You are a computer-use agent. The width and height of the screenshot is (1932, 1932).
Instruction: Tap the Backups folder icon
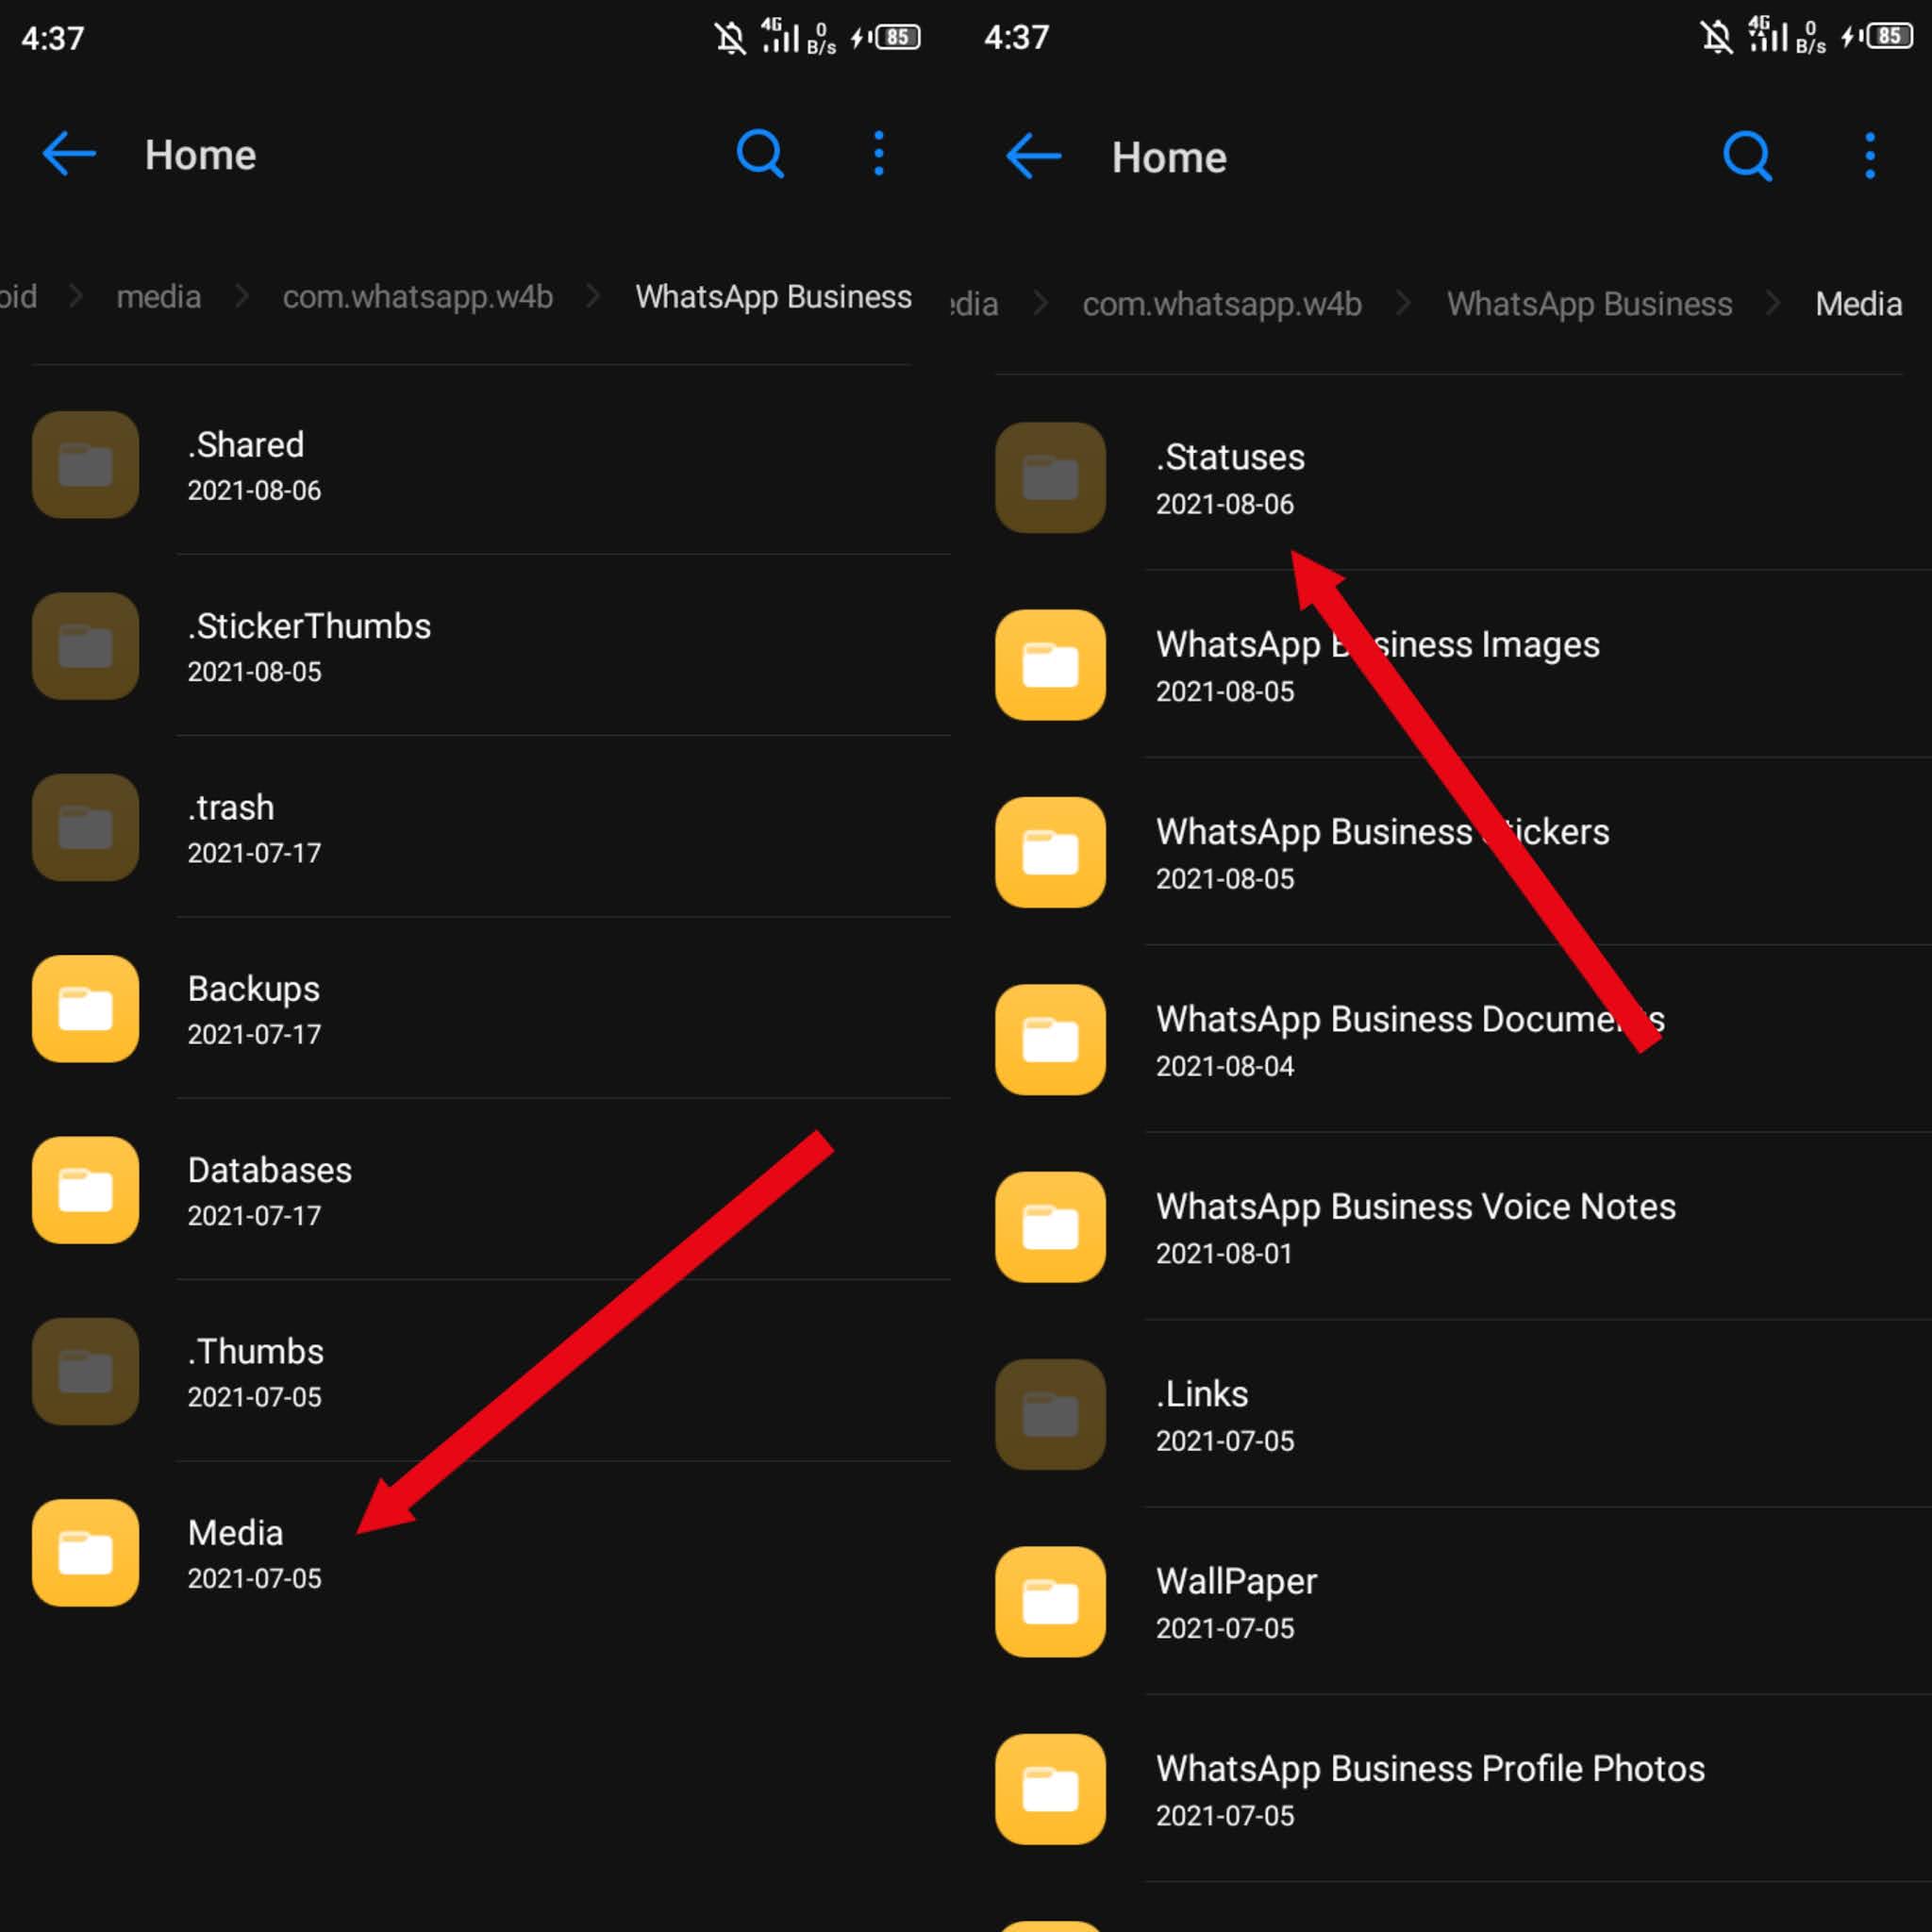[85, 1008]
